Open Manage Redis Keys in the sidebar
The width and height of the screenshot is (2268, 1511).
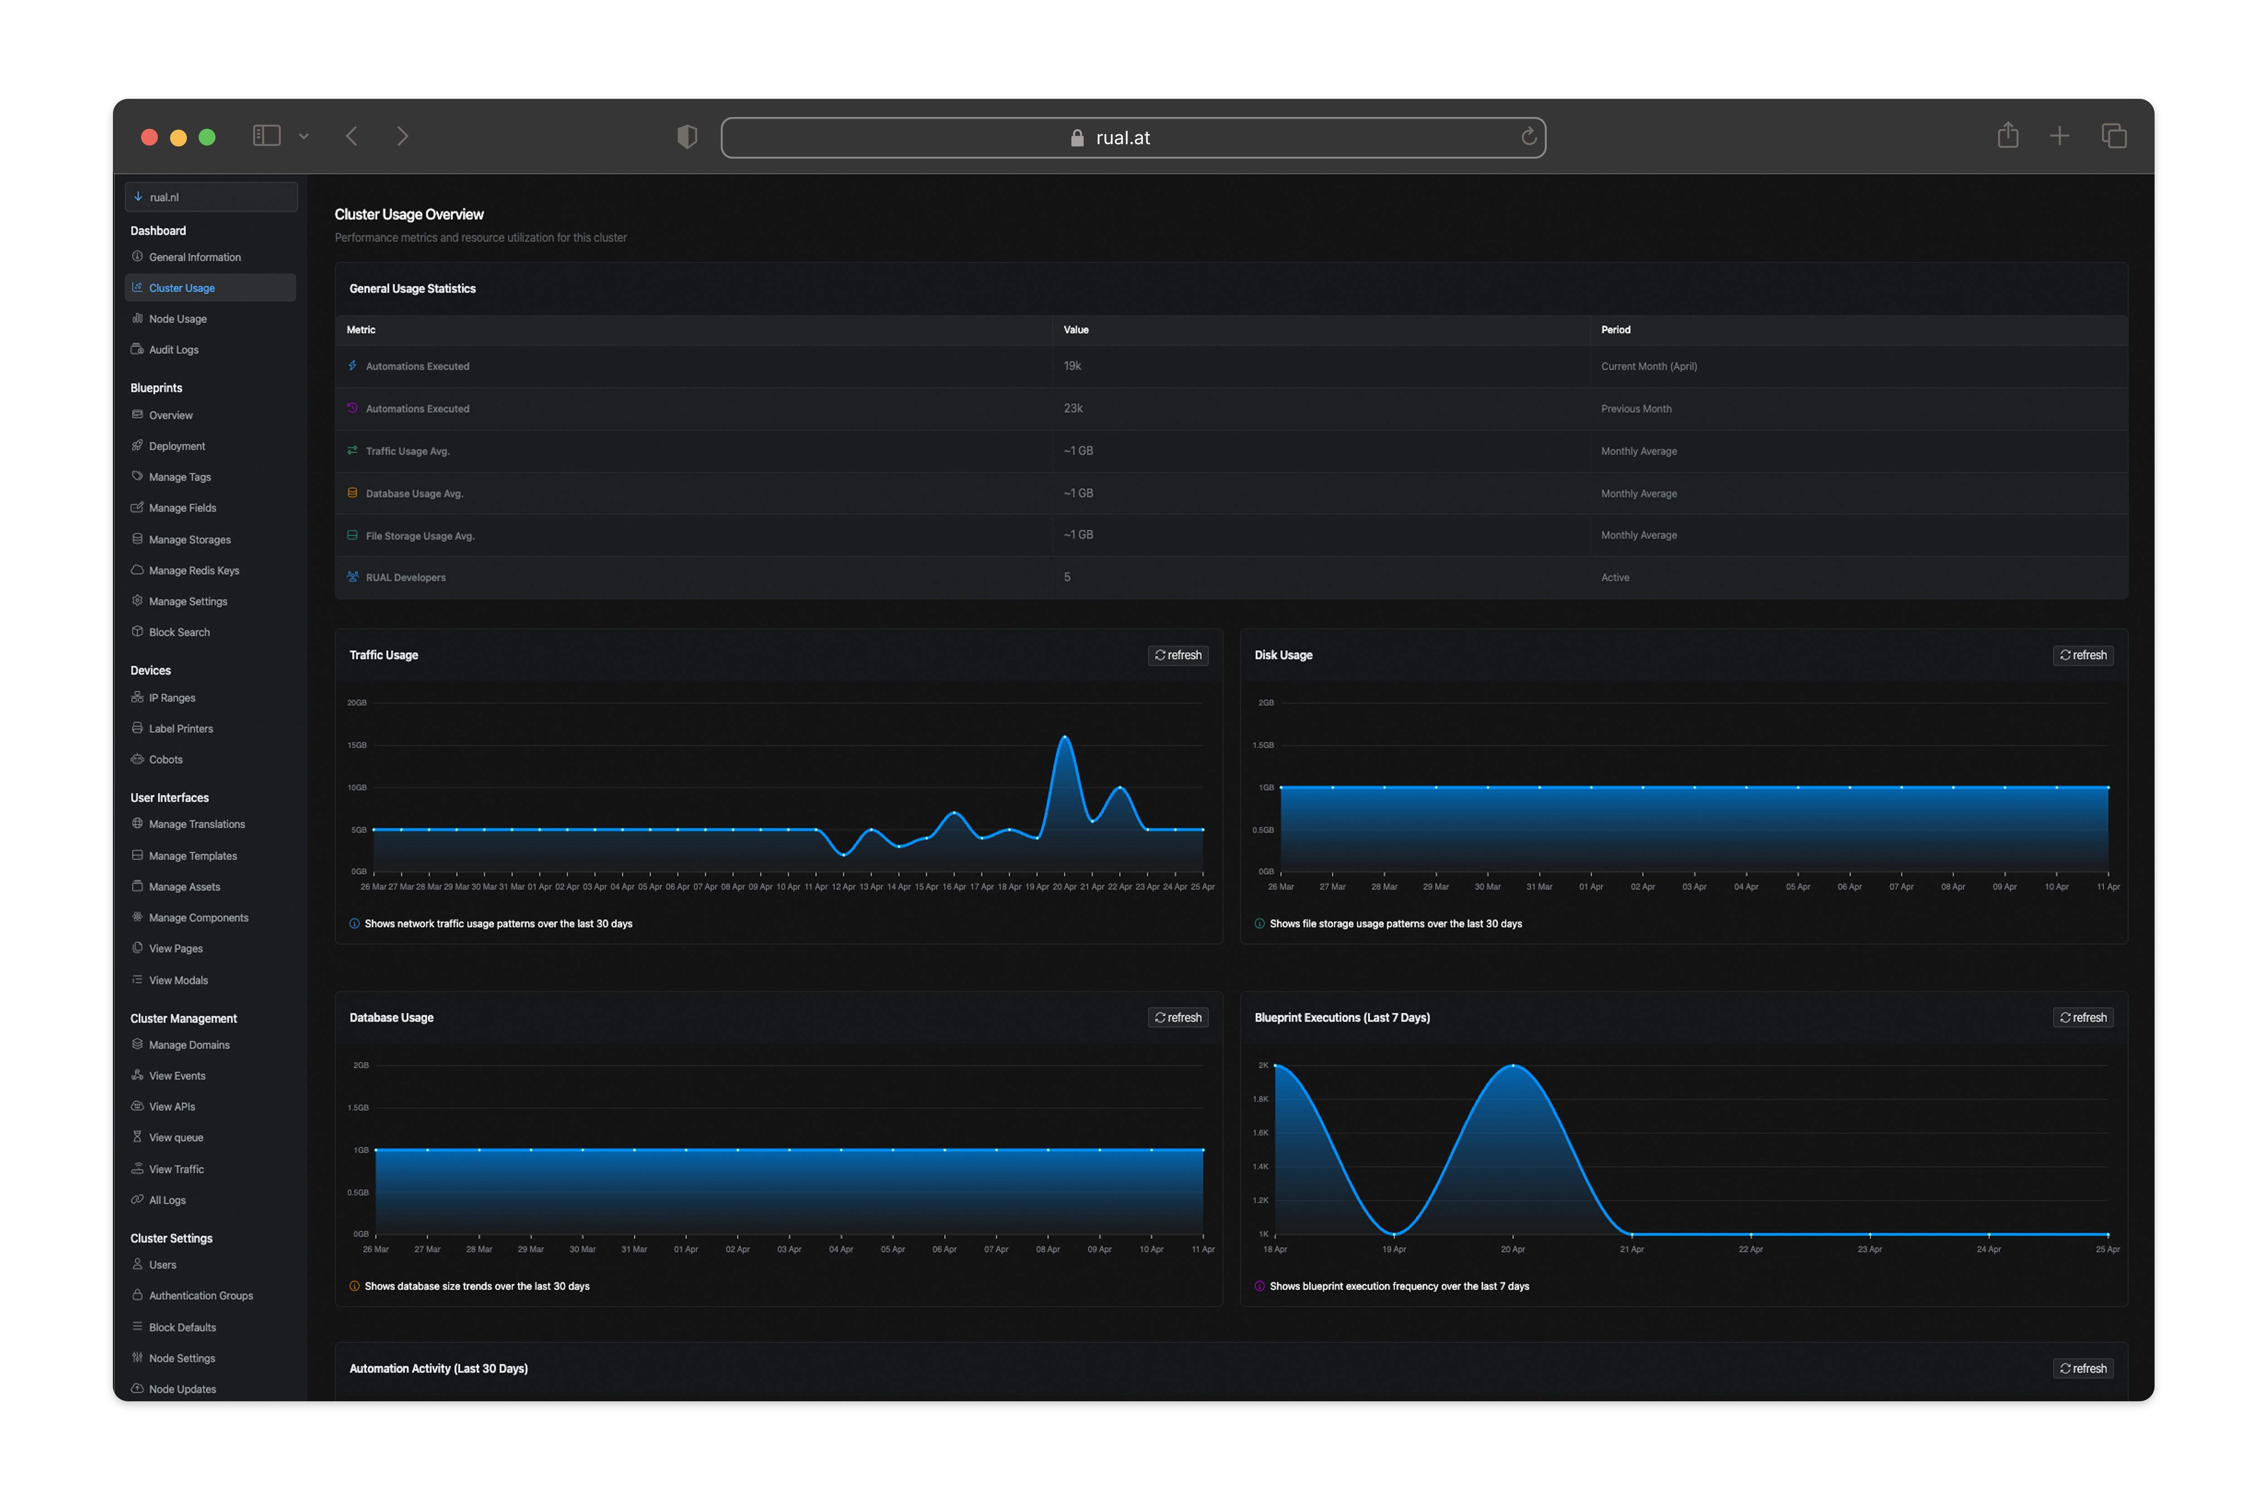coord(194,570)
